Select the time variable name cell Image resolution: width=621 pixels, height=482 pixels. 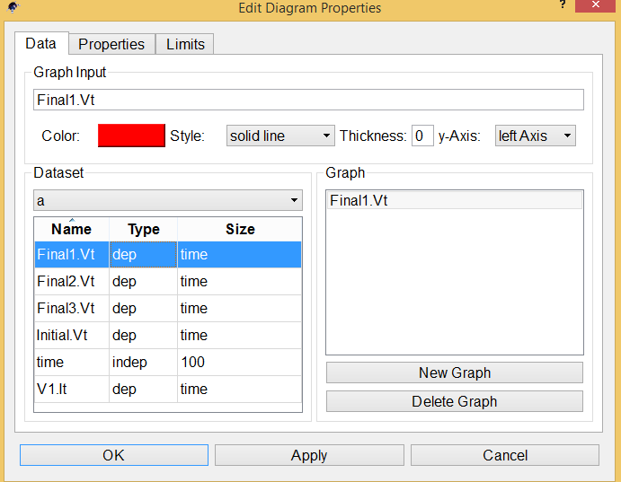coord(72,362)
